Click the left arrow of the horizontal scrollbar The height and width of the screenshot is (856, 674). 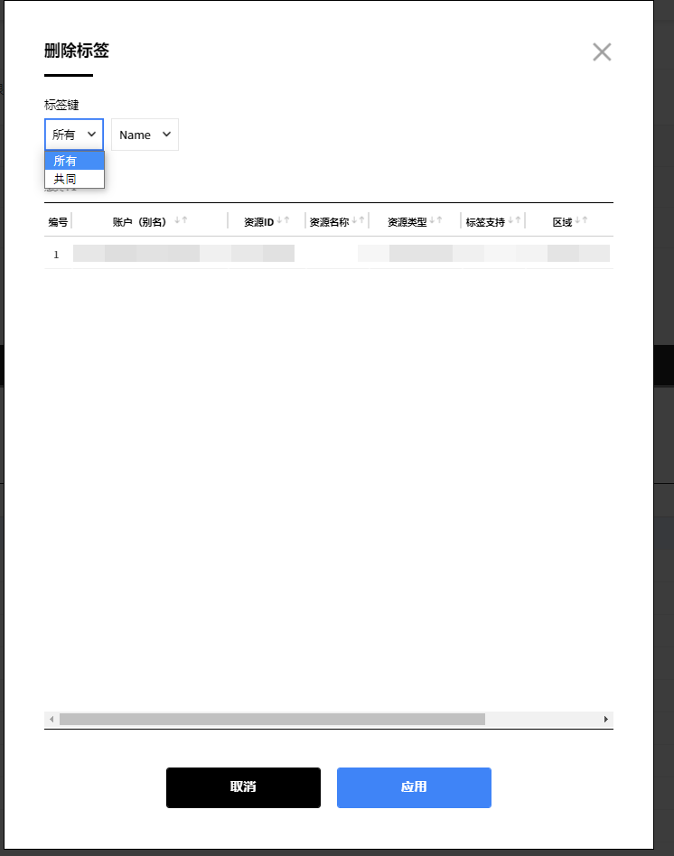pyautogui.click(x=51, y=719)
